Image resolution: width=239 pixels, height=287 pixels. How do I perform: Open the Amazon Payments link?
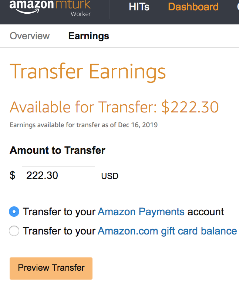(141, 212)
